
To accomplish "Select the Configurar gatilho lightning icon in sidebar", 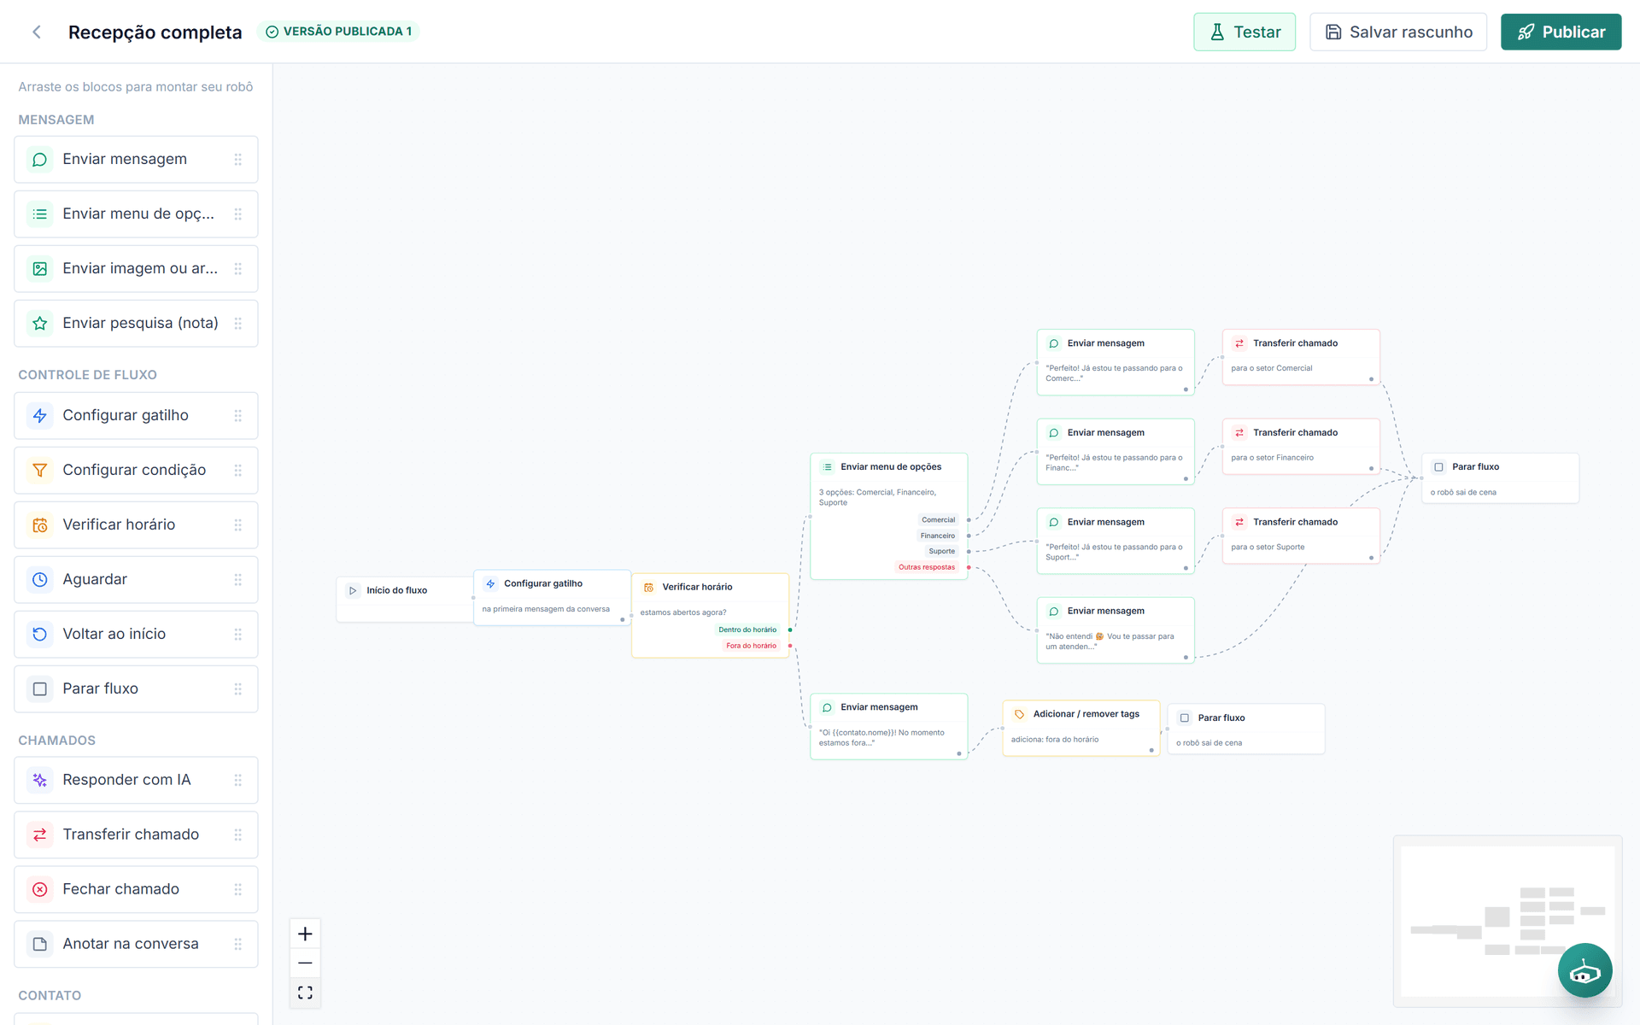I will [40, 416].
